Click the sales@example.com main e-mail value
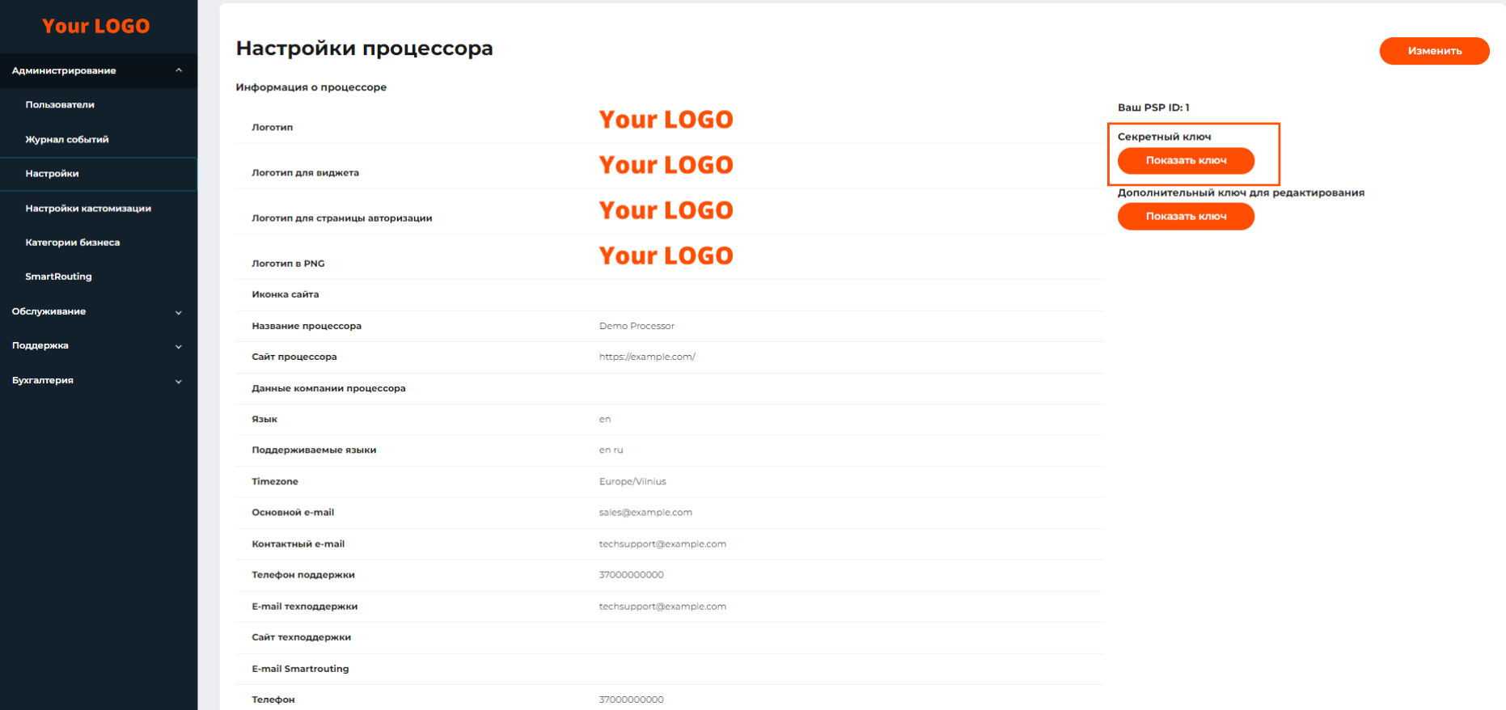 [645, 513]
